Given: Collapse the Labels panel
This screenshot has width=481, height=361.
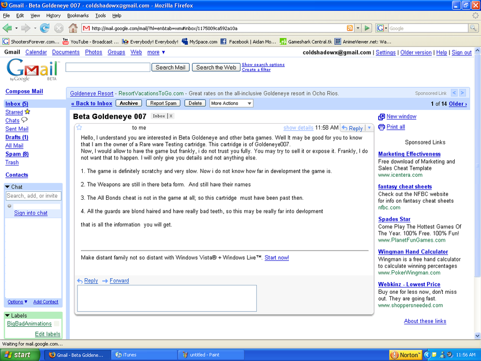Looking at the screenshot, I should (x=8, y=315).
